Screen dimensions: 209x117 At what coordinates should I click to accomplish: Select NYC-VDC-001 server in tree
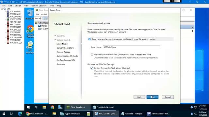coord(15,40)
